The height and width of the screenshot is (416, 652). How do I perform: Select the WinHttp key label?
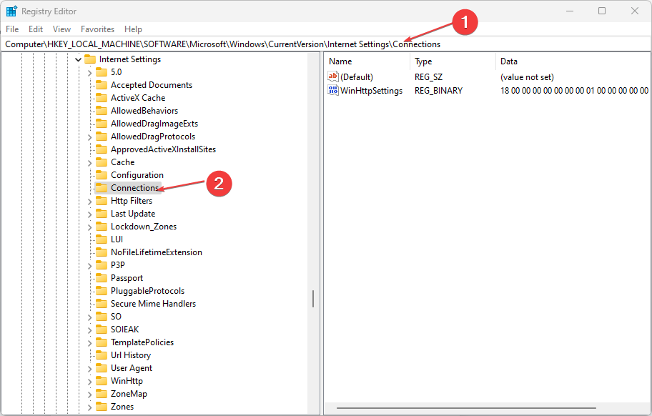[127, 381]
